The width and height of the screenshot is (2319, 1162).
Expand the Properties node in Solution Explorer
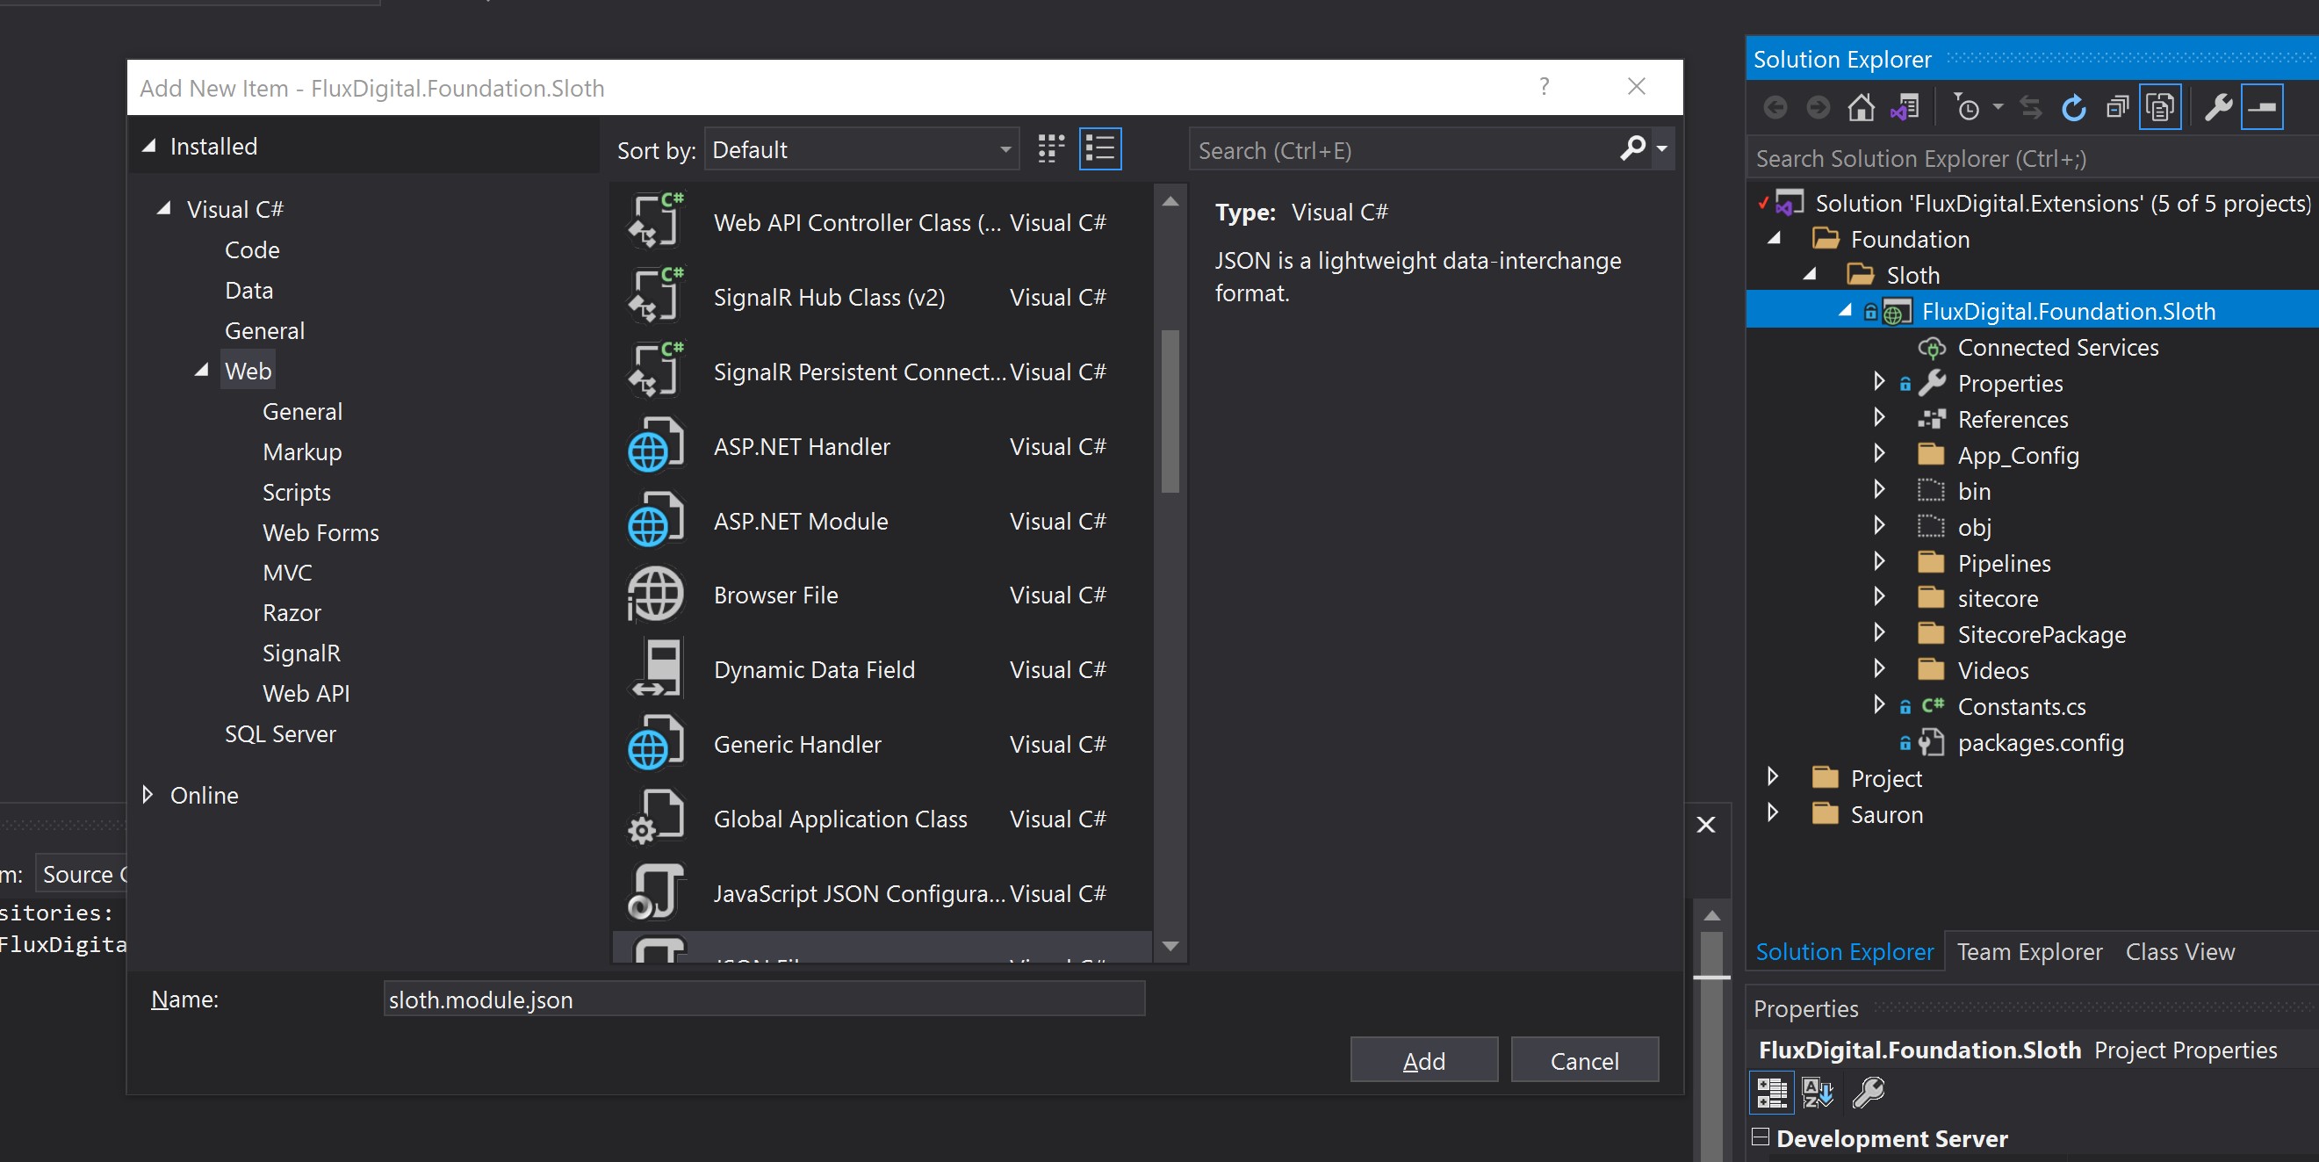coord(1879,382)
